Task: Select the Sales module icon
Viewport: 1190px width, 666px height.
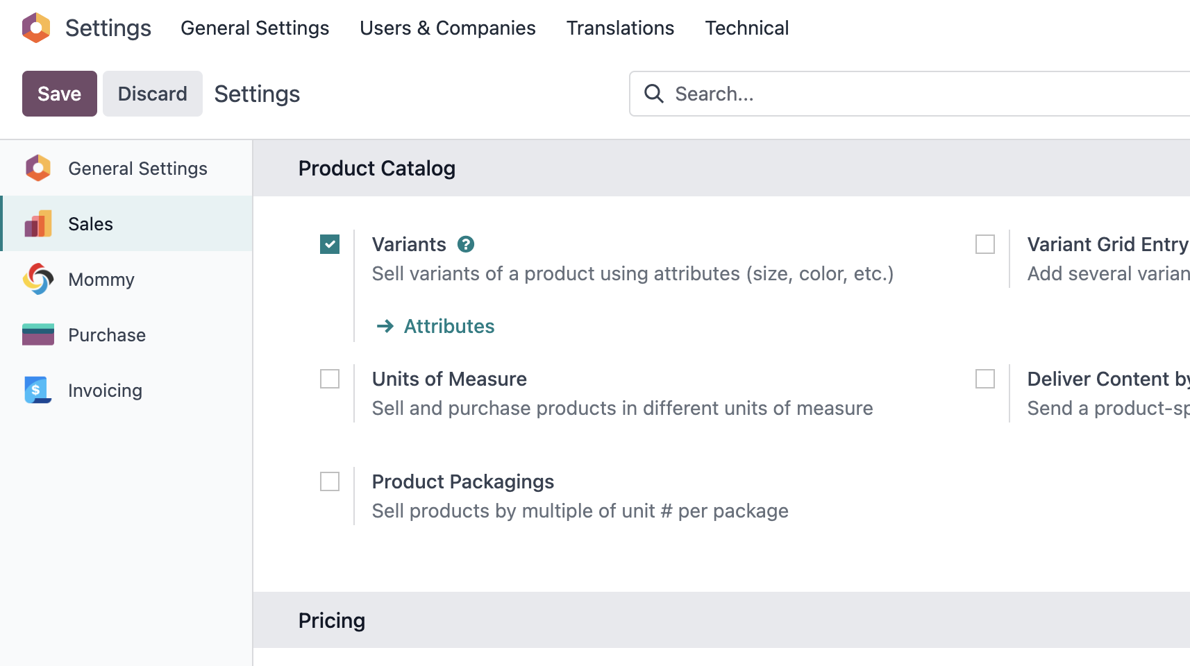Action: pos(38,223)
